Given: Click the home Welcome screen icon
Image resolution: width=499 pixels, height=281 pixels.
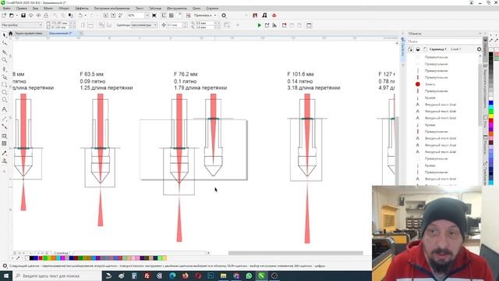Looking at the screenshot, I should (x=10, y=33).
